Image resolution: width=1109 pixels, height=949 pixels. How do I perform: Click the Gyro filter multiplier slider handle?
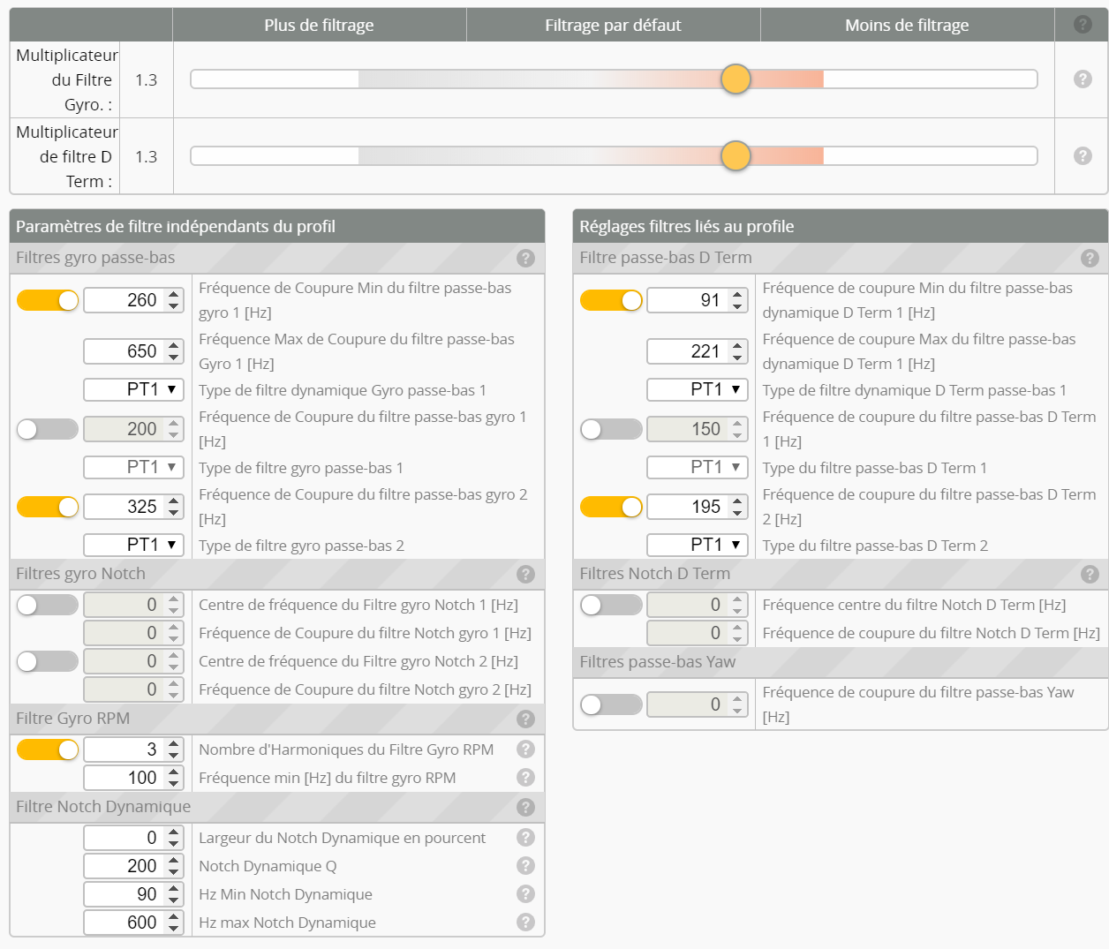point(736,79)
